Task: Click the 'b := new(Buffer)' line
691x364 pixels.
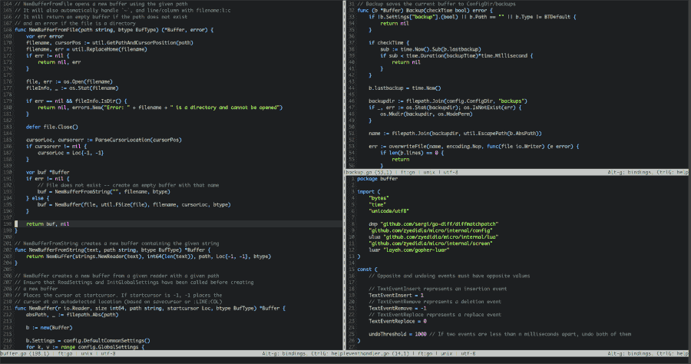Action: coord(49,327)
